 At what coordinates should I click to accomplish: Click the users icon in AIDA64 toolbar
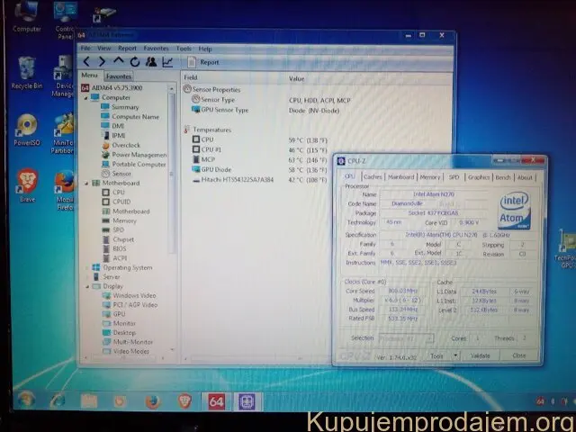pos(150,62)
